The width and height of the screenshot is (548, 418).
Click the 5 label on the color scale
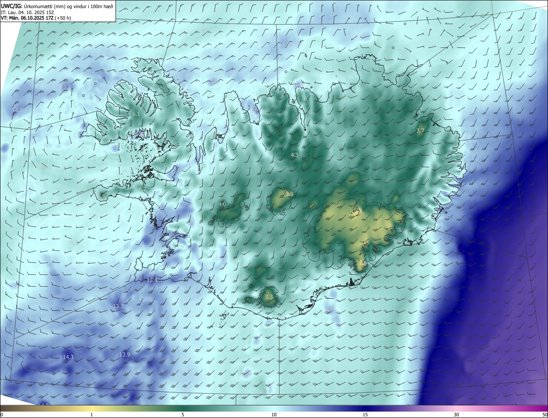tap(183, 415)
